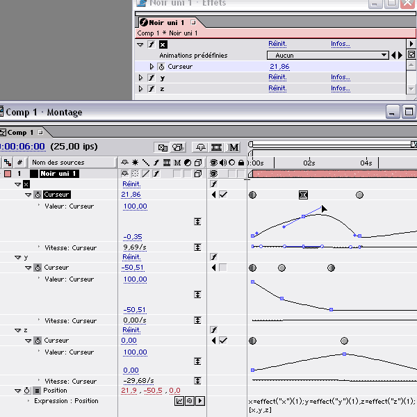Expand the z effect in Effects panel
This screenshot has height=417, width=417.
[140, 88]
